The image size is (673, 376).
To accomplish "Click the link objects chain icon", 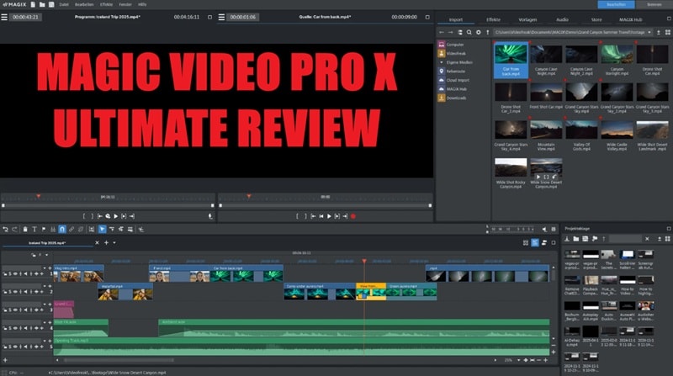I will point(72,229).
